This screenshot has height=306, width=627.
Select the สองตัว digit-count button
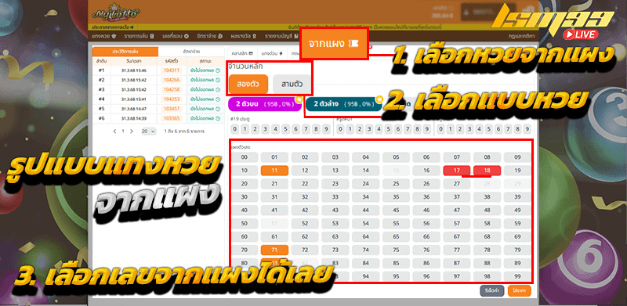pyautogui.click(x=248, y=85)
